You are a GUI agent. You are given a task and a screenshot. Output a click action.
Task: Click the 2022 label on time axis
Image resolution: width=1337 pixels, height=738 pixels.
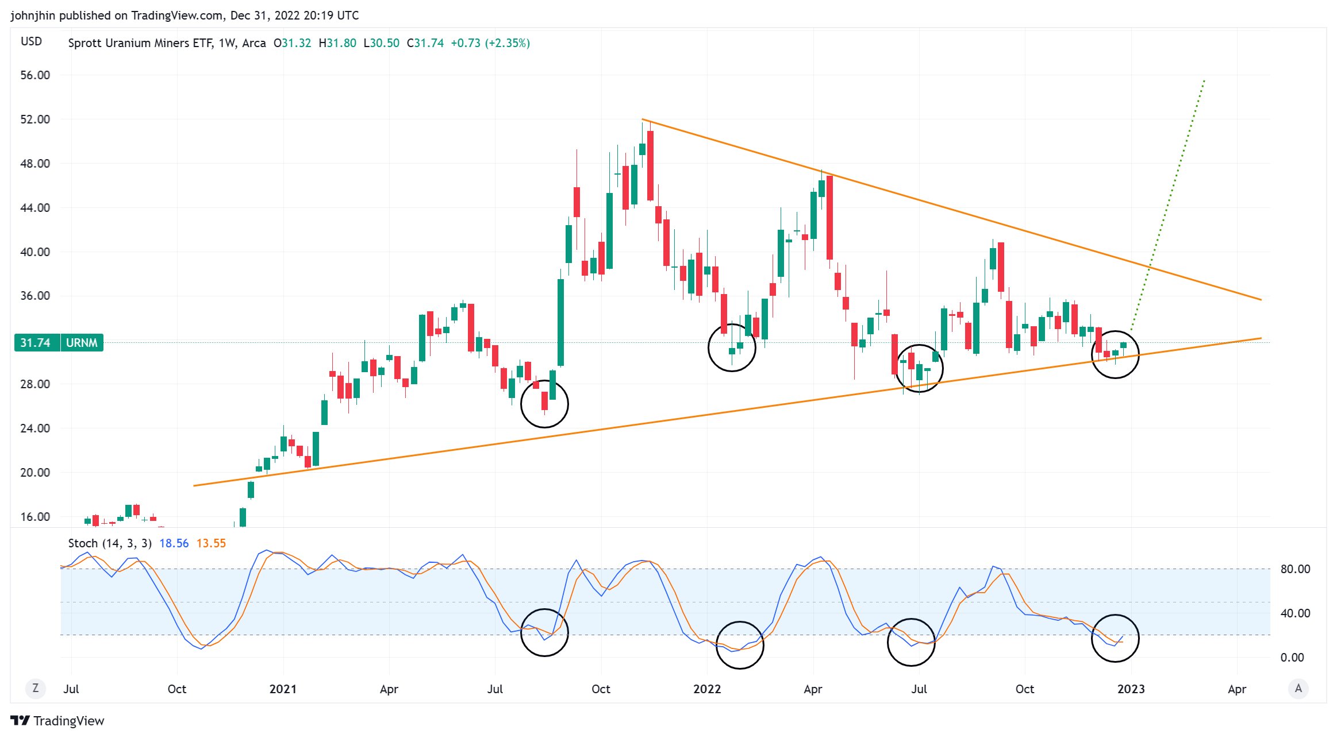pyautogui.click(x=706, y=689)
